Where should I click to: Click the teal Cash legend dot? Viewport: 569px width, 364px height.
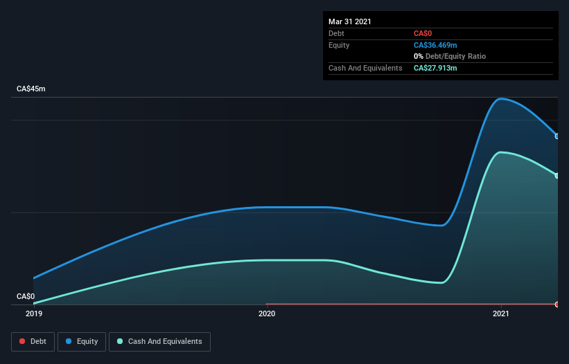[x=120, y=341]
